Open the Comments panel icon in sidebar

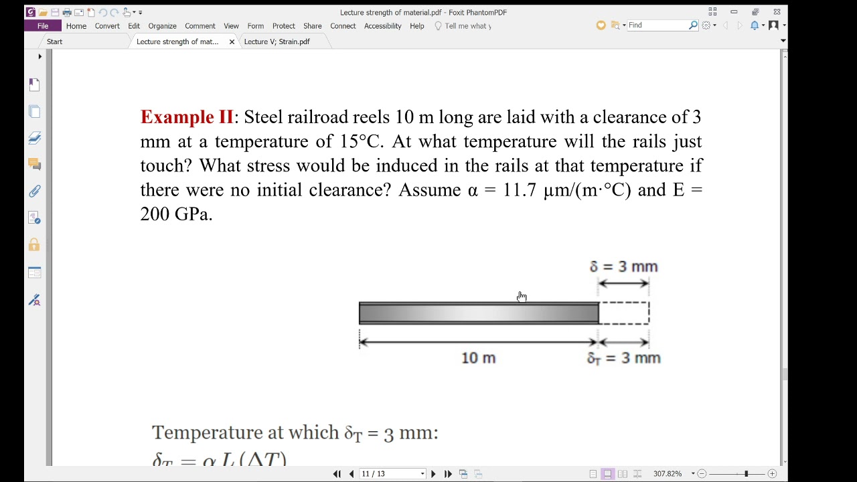point(35,165)
